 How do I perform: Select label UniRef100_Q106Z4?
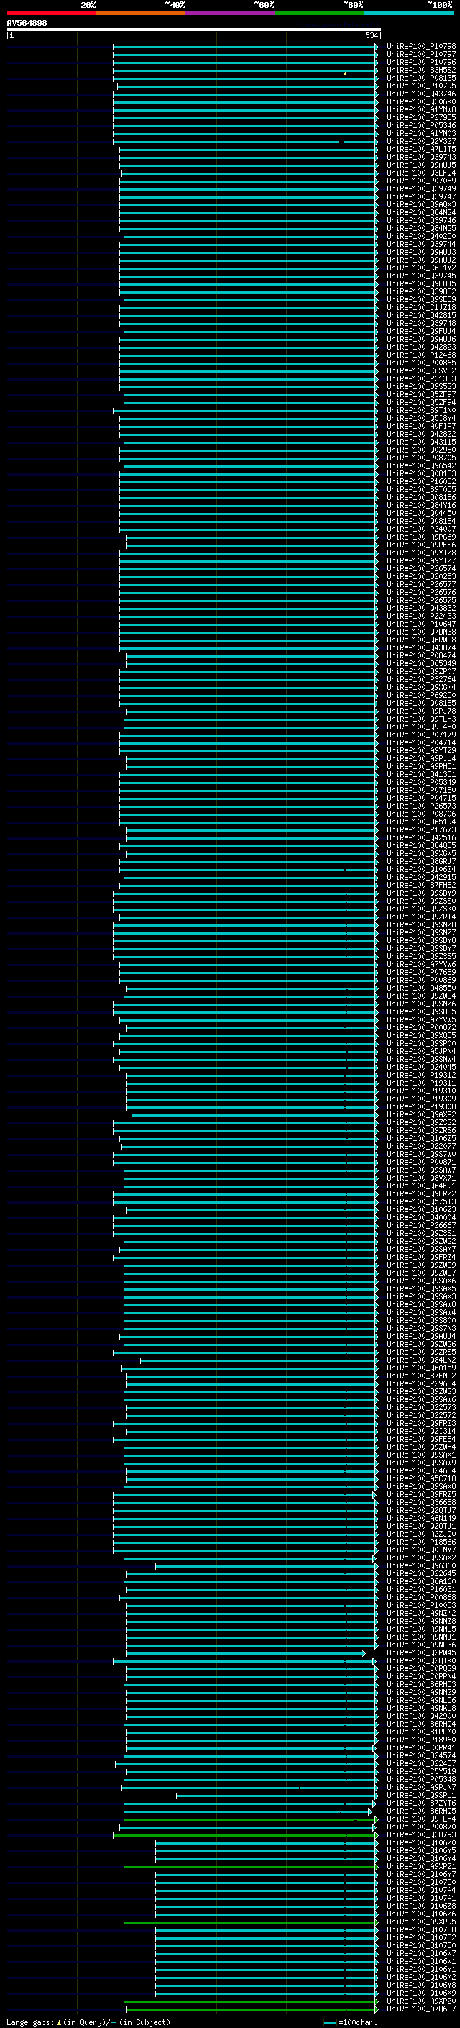pos(421,869)
